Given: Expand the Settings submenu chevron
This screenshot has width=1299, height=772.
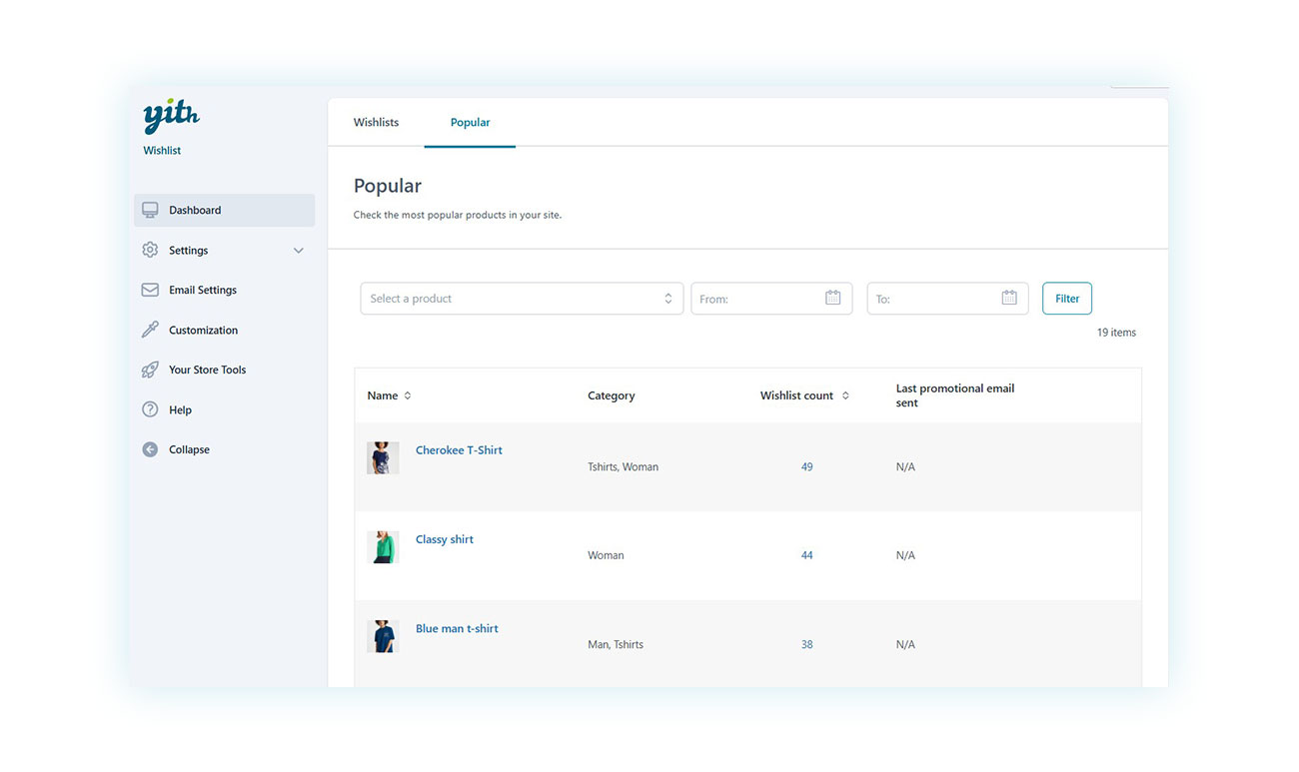Looking at the screenshot, I should click(x=298, y=251).
